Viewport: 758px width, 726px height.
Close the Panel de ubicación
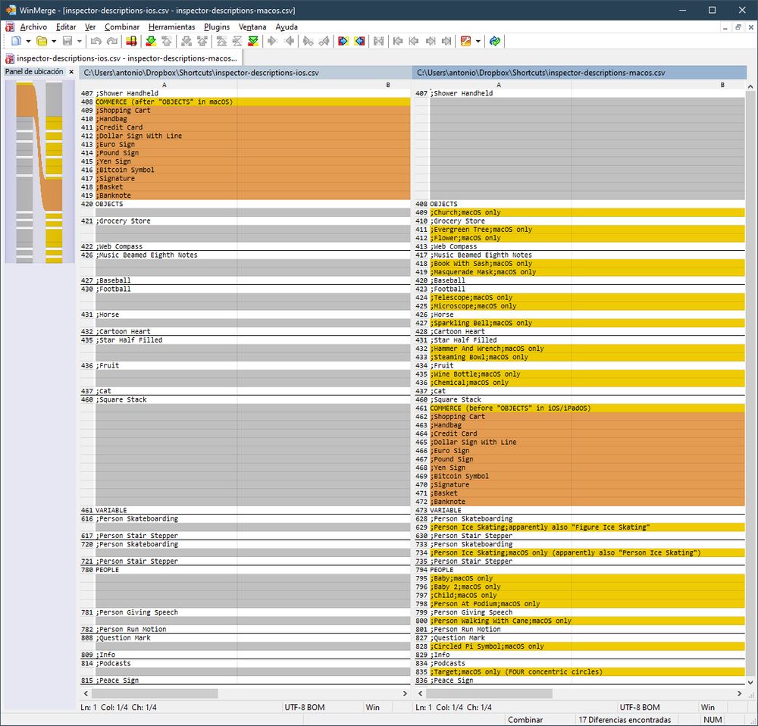coord(73,71)
